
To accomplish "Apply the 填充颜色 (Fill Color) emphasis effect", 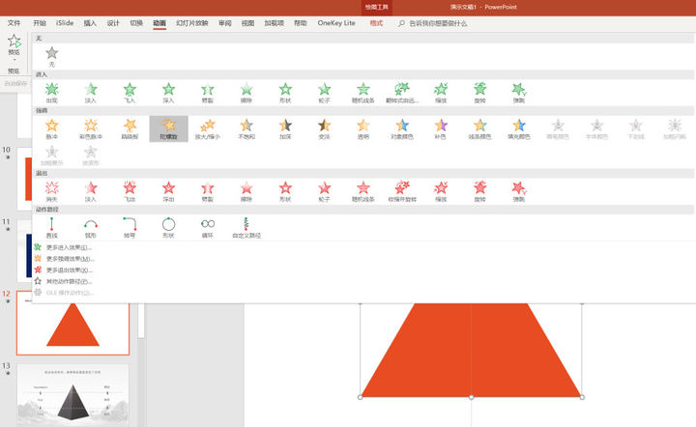I will (x=519, y=129).
